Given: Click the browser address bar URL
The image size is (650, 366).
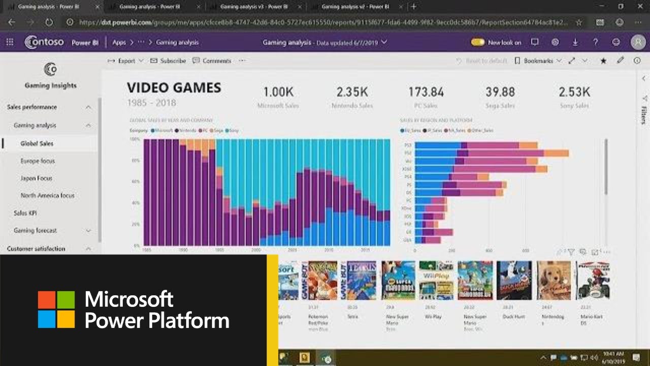Looking at the screenshot, I should (x=324, y=22).
